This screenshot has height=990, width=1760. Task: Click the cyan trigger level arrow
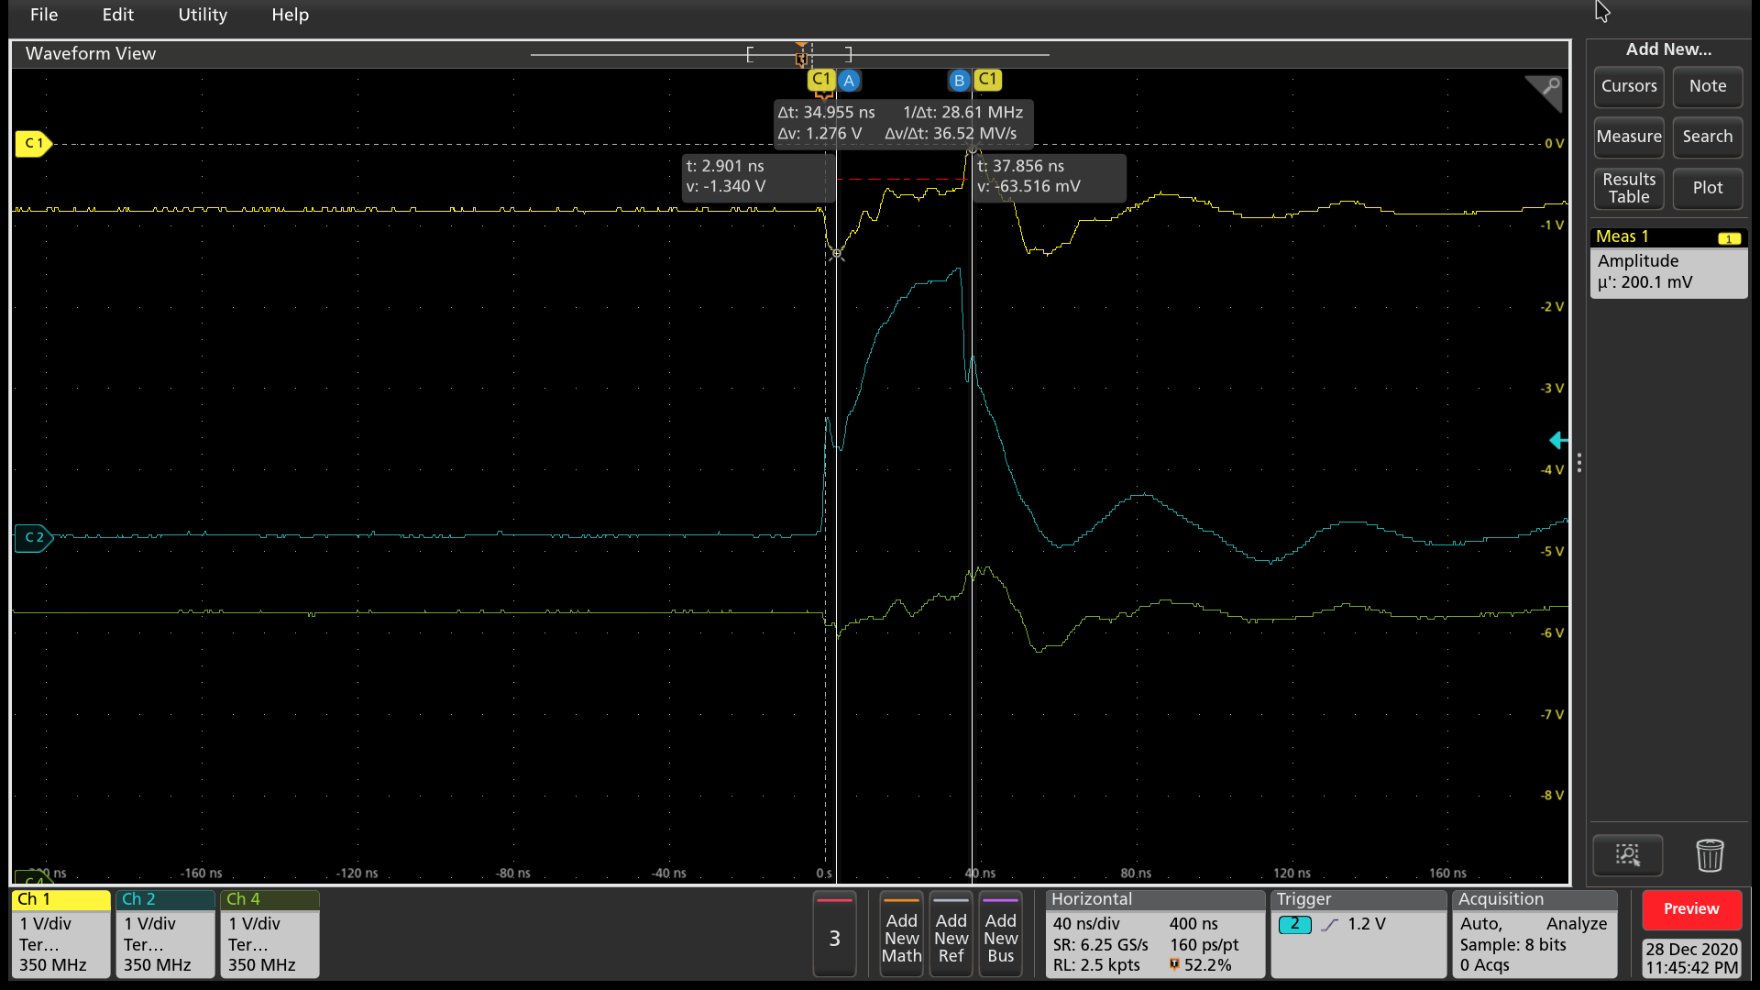(1557, 441)
